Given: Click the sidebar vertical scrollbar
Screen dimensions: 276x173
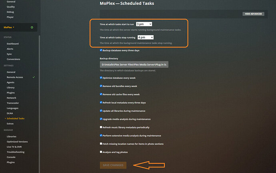Looking at the screenshot, I should click(x=39, y=104).
